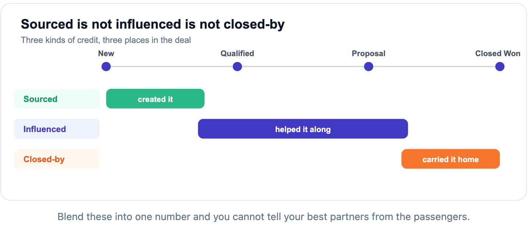Select the Influenced row label
The image size is (528, 226).
click(x=57, y=129)
